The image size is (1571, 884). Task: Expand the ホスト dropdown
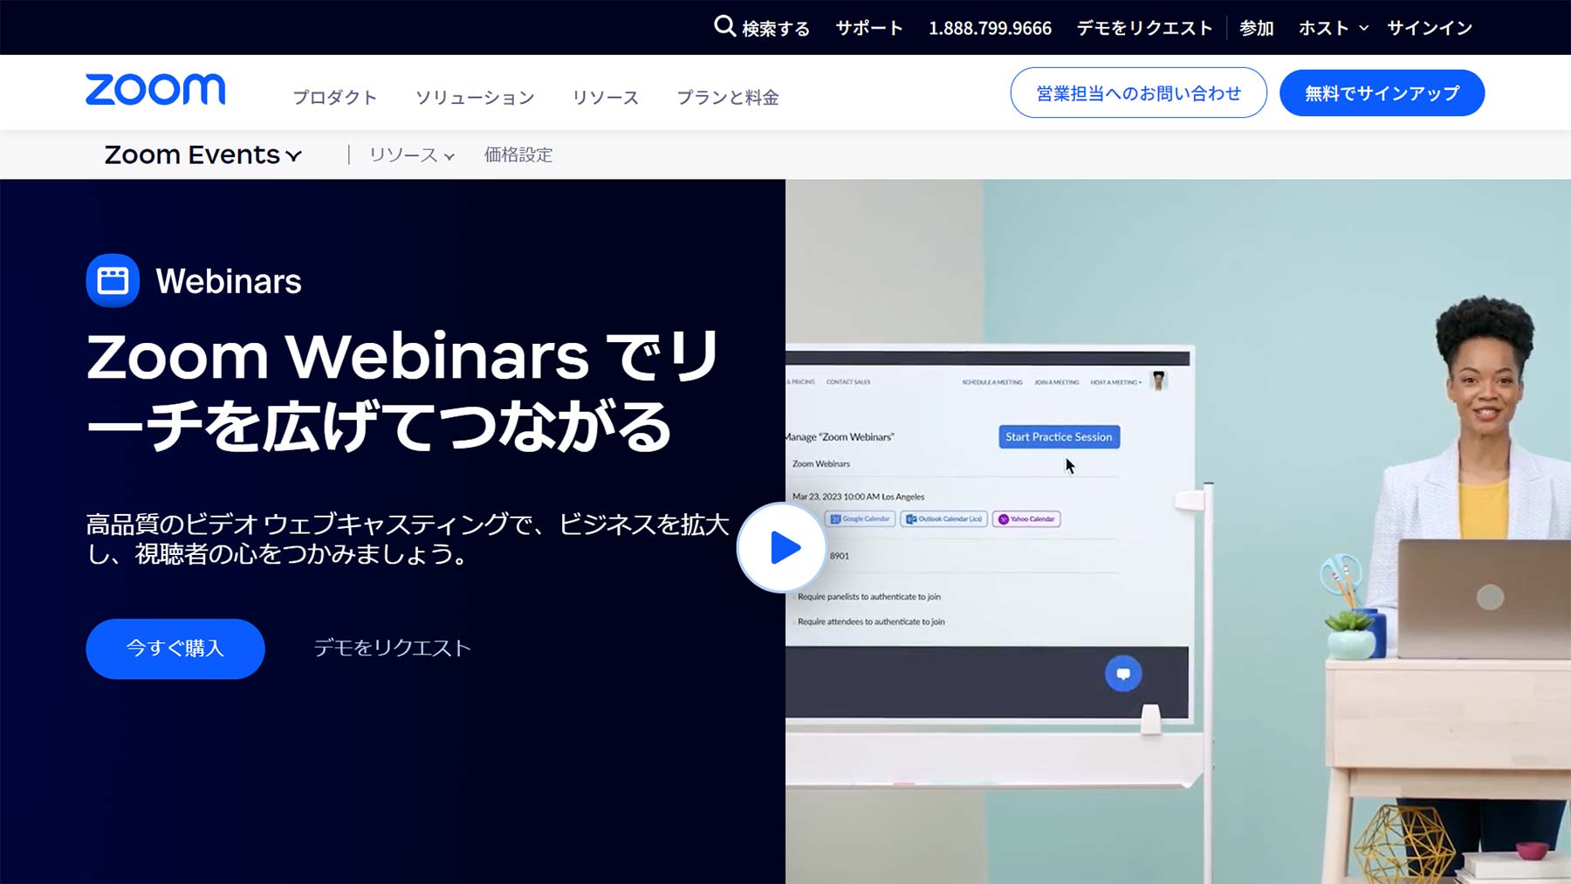click(1333, 28)
